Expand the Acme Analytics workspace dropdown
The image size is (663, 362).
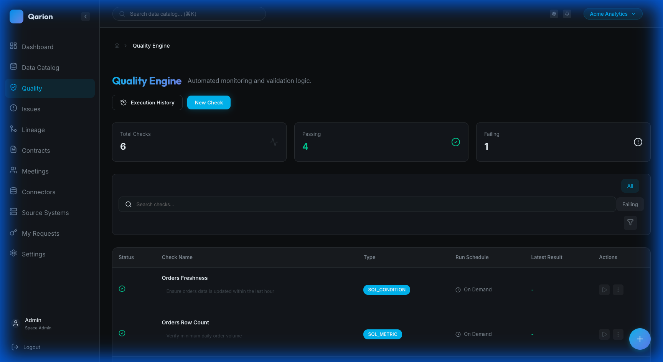(612, 14)
